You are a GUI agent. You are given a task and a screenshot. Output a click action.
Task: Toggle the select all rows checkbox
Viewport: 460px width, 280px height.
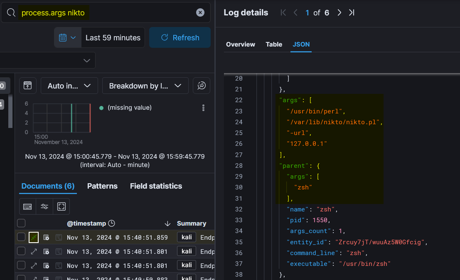[x=21, y=224]
